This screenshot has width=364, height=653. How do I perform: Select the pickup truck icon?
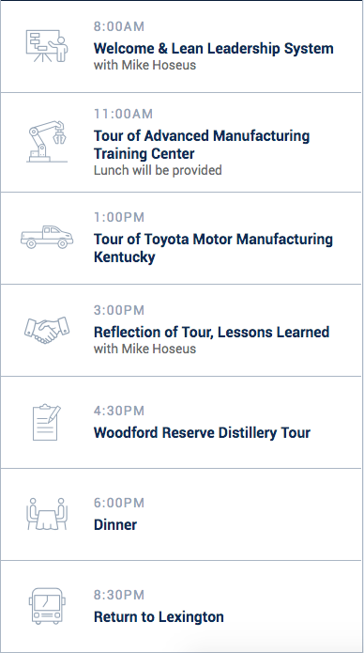(47, 237)
